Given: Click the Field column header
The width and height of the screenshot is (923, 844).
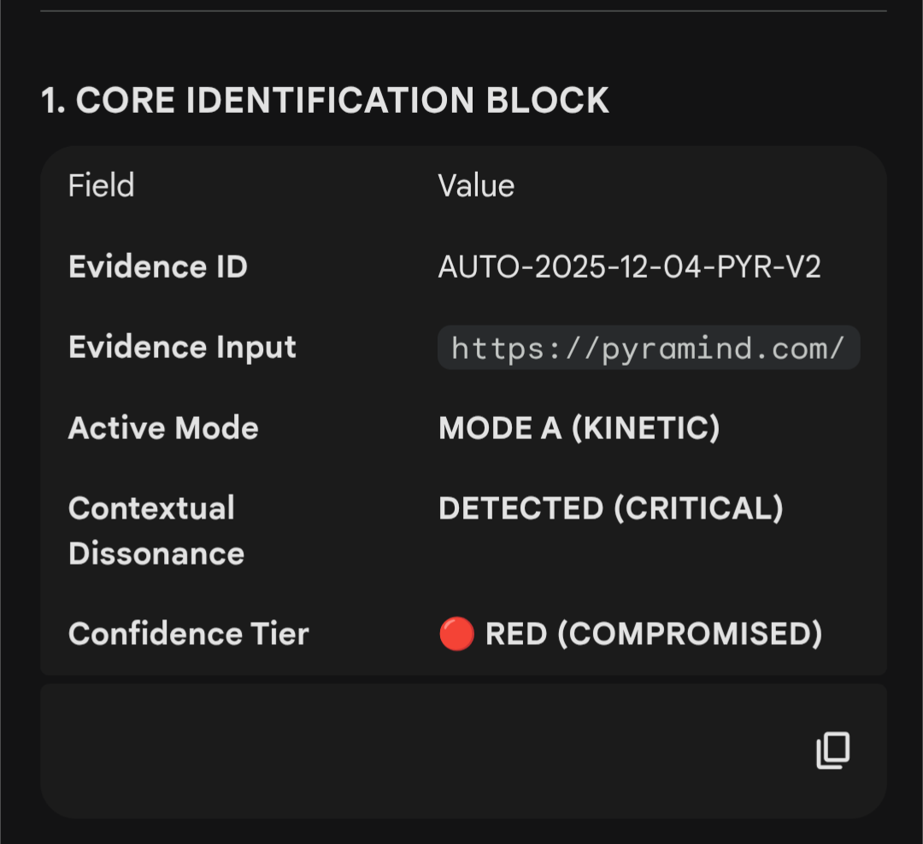Looking at the screenshot, I should [101, 185].
